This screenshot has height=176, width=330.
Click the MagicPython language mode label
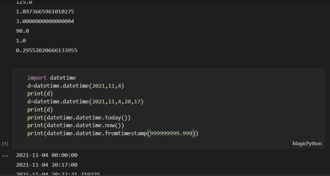(307, 144)
